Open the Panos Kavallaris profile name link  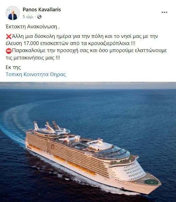[x=42, y=10]
